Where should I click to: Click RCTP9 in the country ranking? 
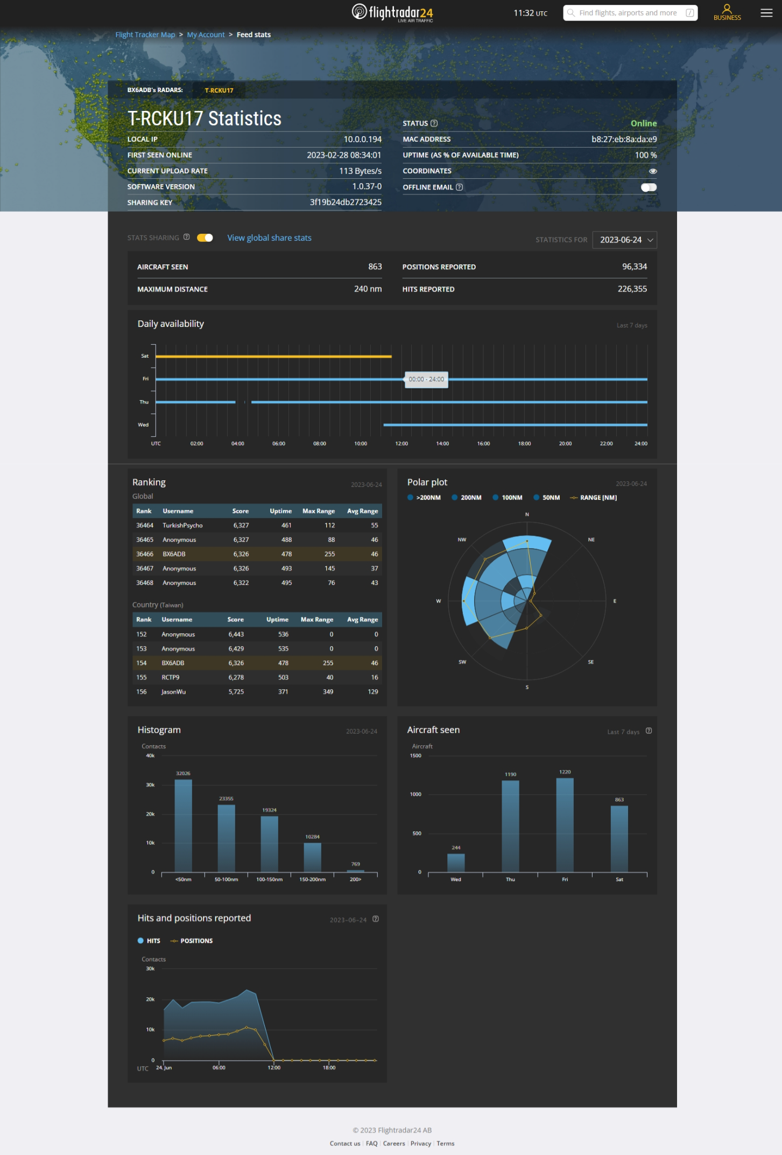[171, 677]
